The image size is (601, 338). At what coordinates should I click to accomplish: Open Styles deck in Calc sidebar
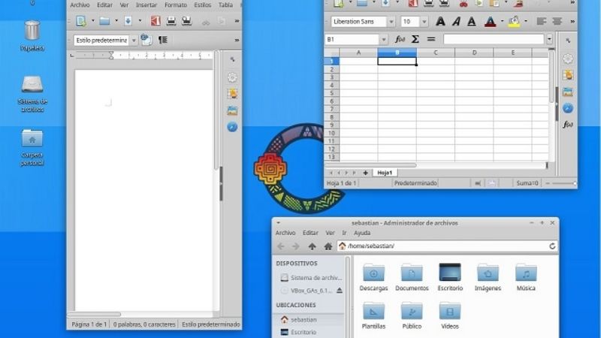(x=568, y=75)
